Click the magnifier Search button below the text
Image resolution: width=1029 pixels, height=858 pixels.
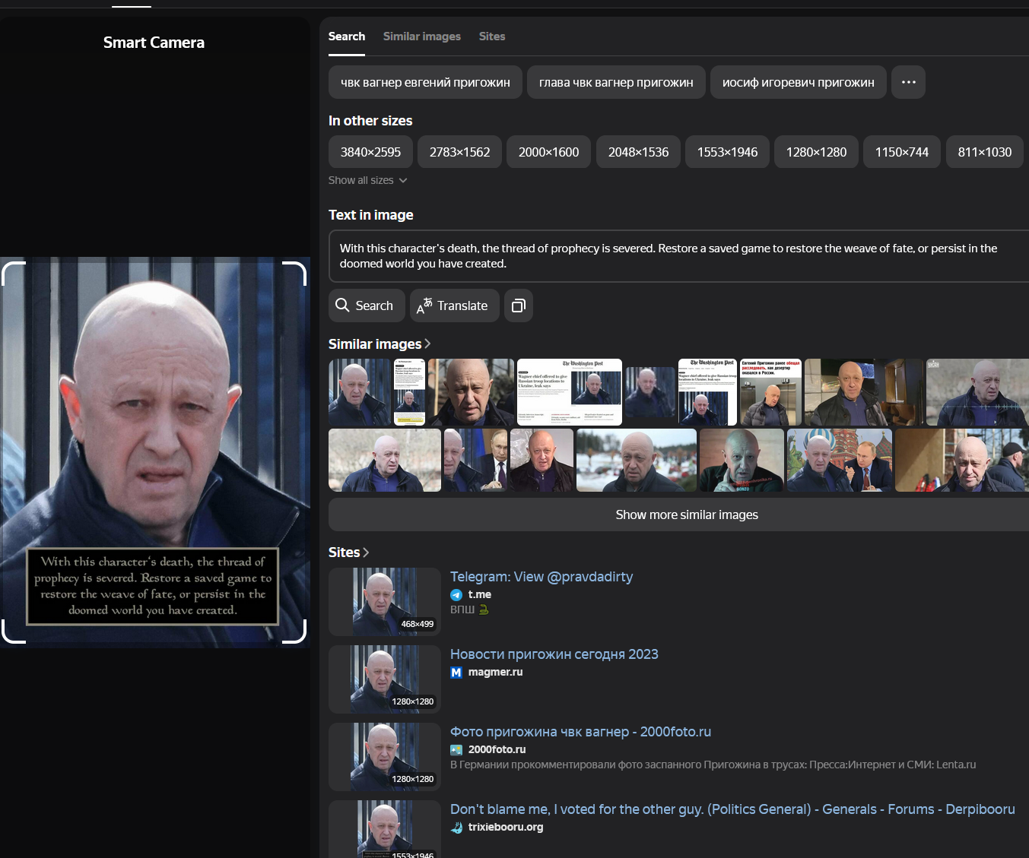tap(366, 306)
